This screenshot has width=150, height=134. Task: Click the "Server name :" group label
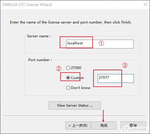click(x=39, y=36)
